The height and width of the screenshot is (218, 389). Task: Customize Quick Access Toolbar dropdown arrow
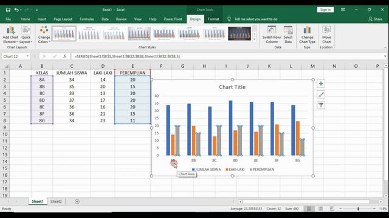pyautogui.click(x=36, y=10)
